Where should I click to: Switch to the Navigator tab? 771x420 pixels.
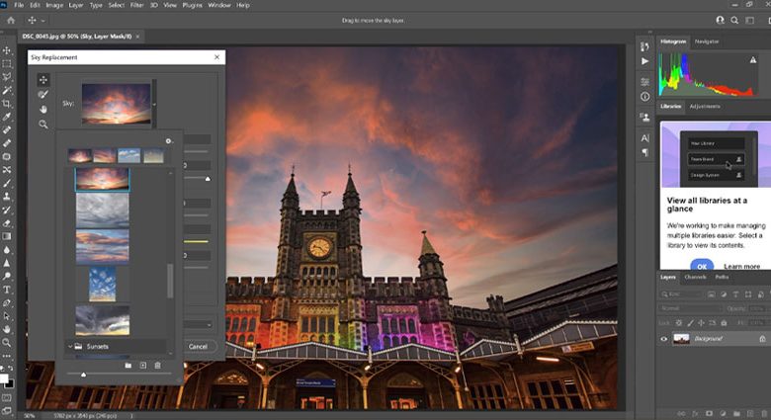click(707, 42)
